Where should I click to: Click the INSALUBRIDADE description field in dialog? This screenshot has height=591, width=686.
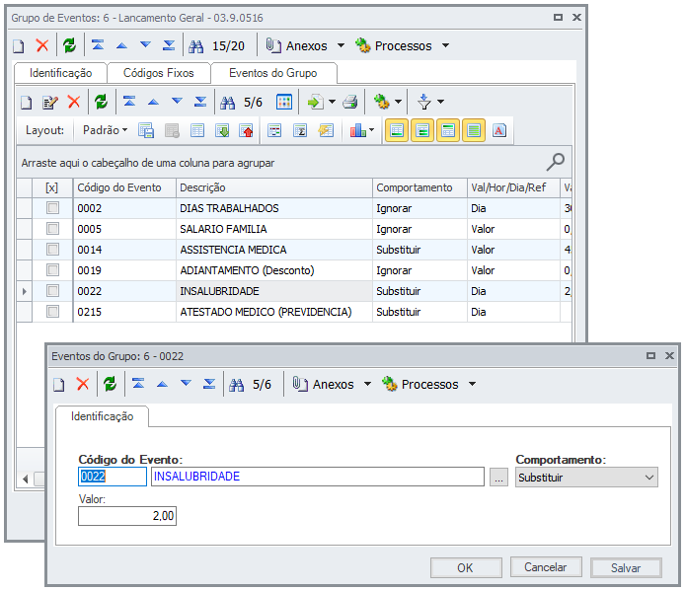318,477
